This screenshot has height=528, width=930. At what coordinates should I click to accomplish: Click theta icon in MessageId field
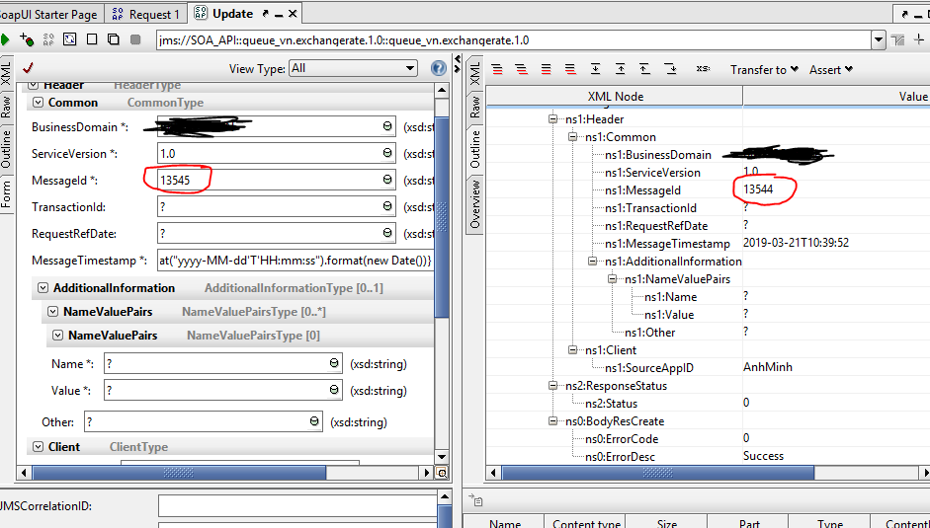[x=387, y=180]
